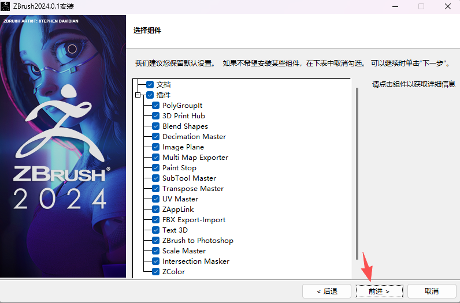Select the Multi Map Exporter label
Viewport: 460px width, 303px height.
click(x=195, y=158)
